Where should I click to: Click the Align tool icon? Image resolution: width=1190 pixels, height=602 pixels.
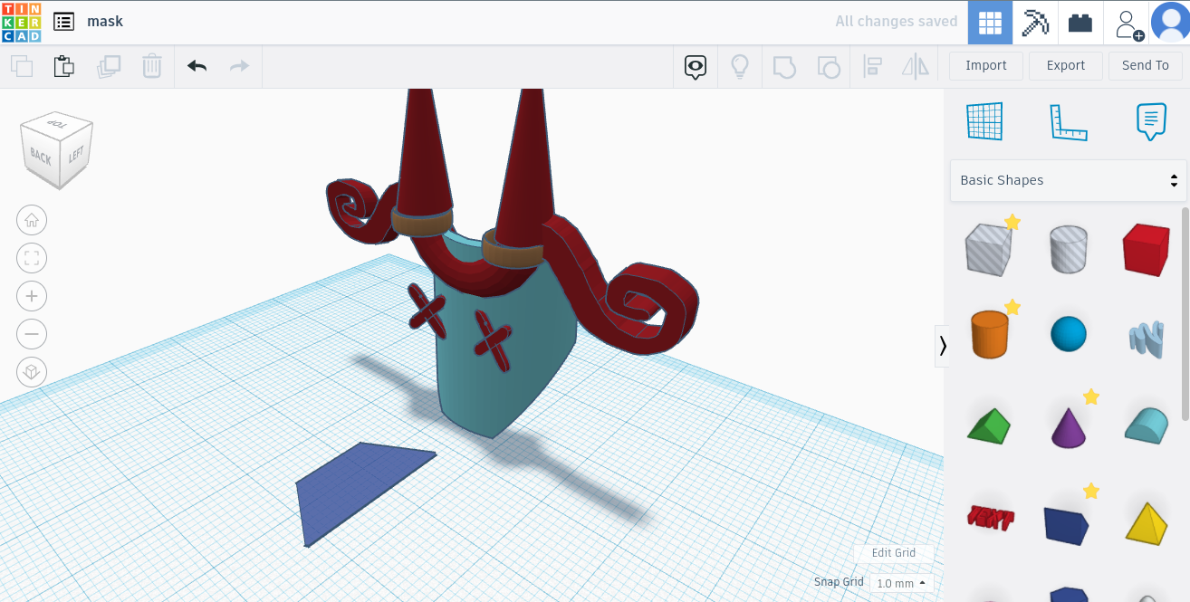(x=873, y=66)
